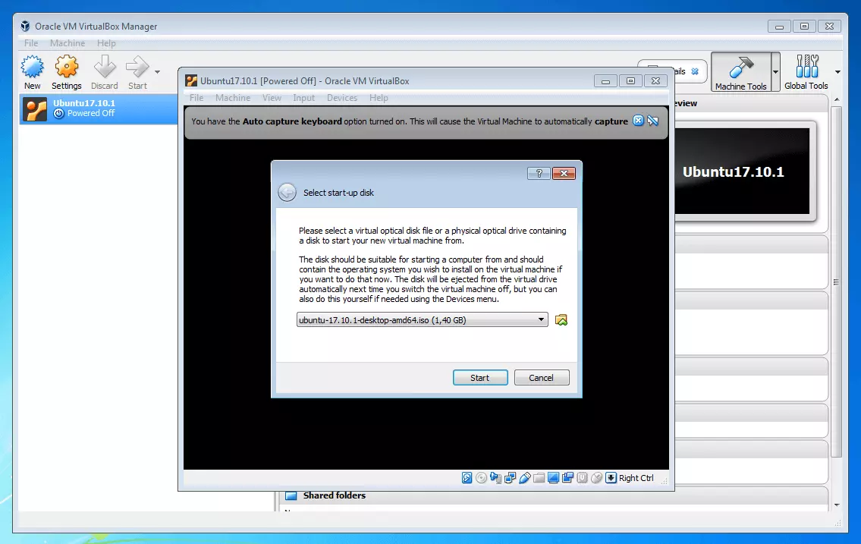861x544 pixels.
Task: Click Ubuntu icon in VM window title bar
Action: pos(191,80)
